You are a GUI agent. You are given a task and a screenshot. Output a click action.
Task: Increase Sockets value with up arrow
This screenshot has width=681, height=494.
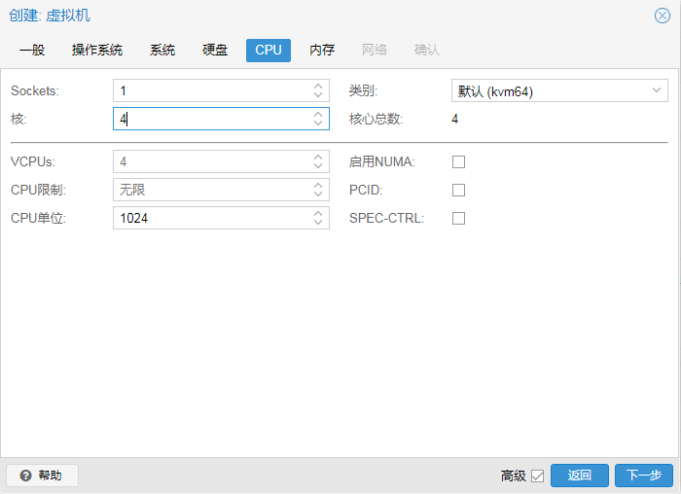(318, 87)
